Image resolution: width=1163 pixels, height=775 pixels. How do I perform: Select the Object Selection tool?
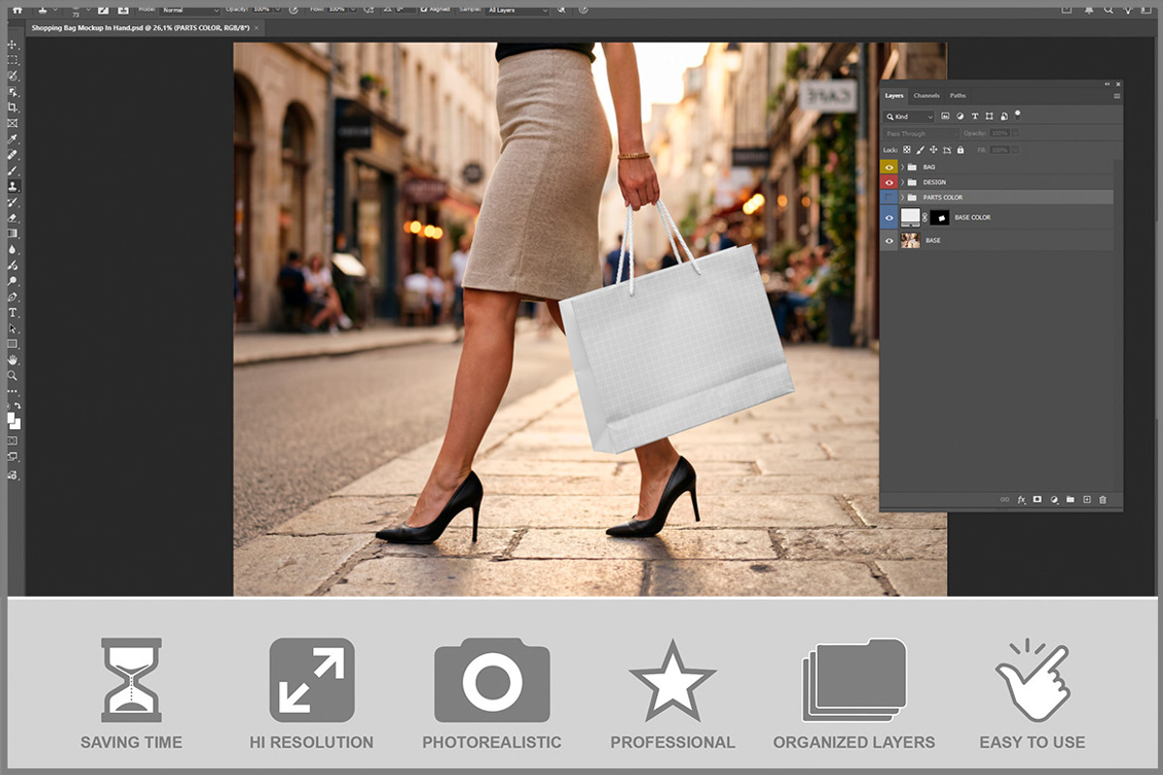(14, 91)
